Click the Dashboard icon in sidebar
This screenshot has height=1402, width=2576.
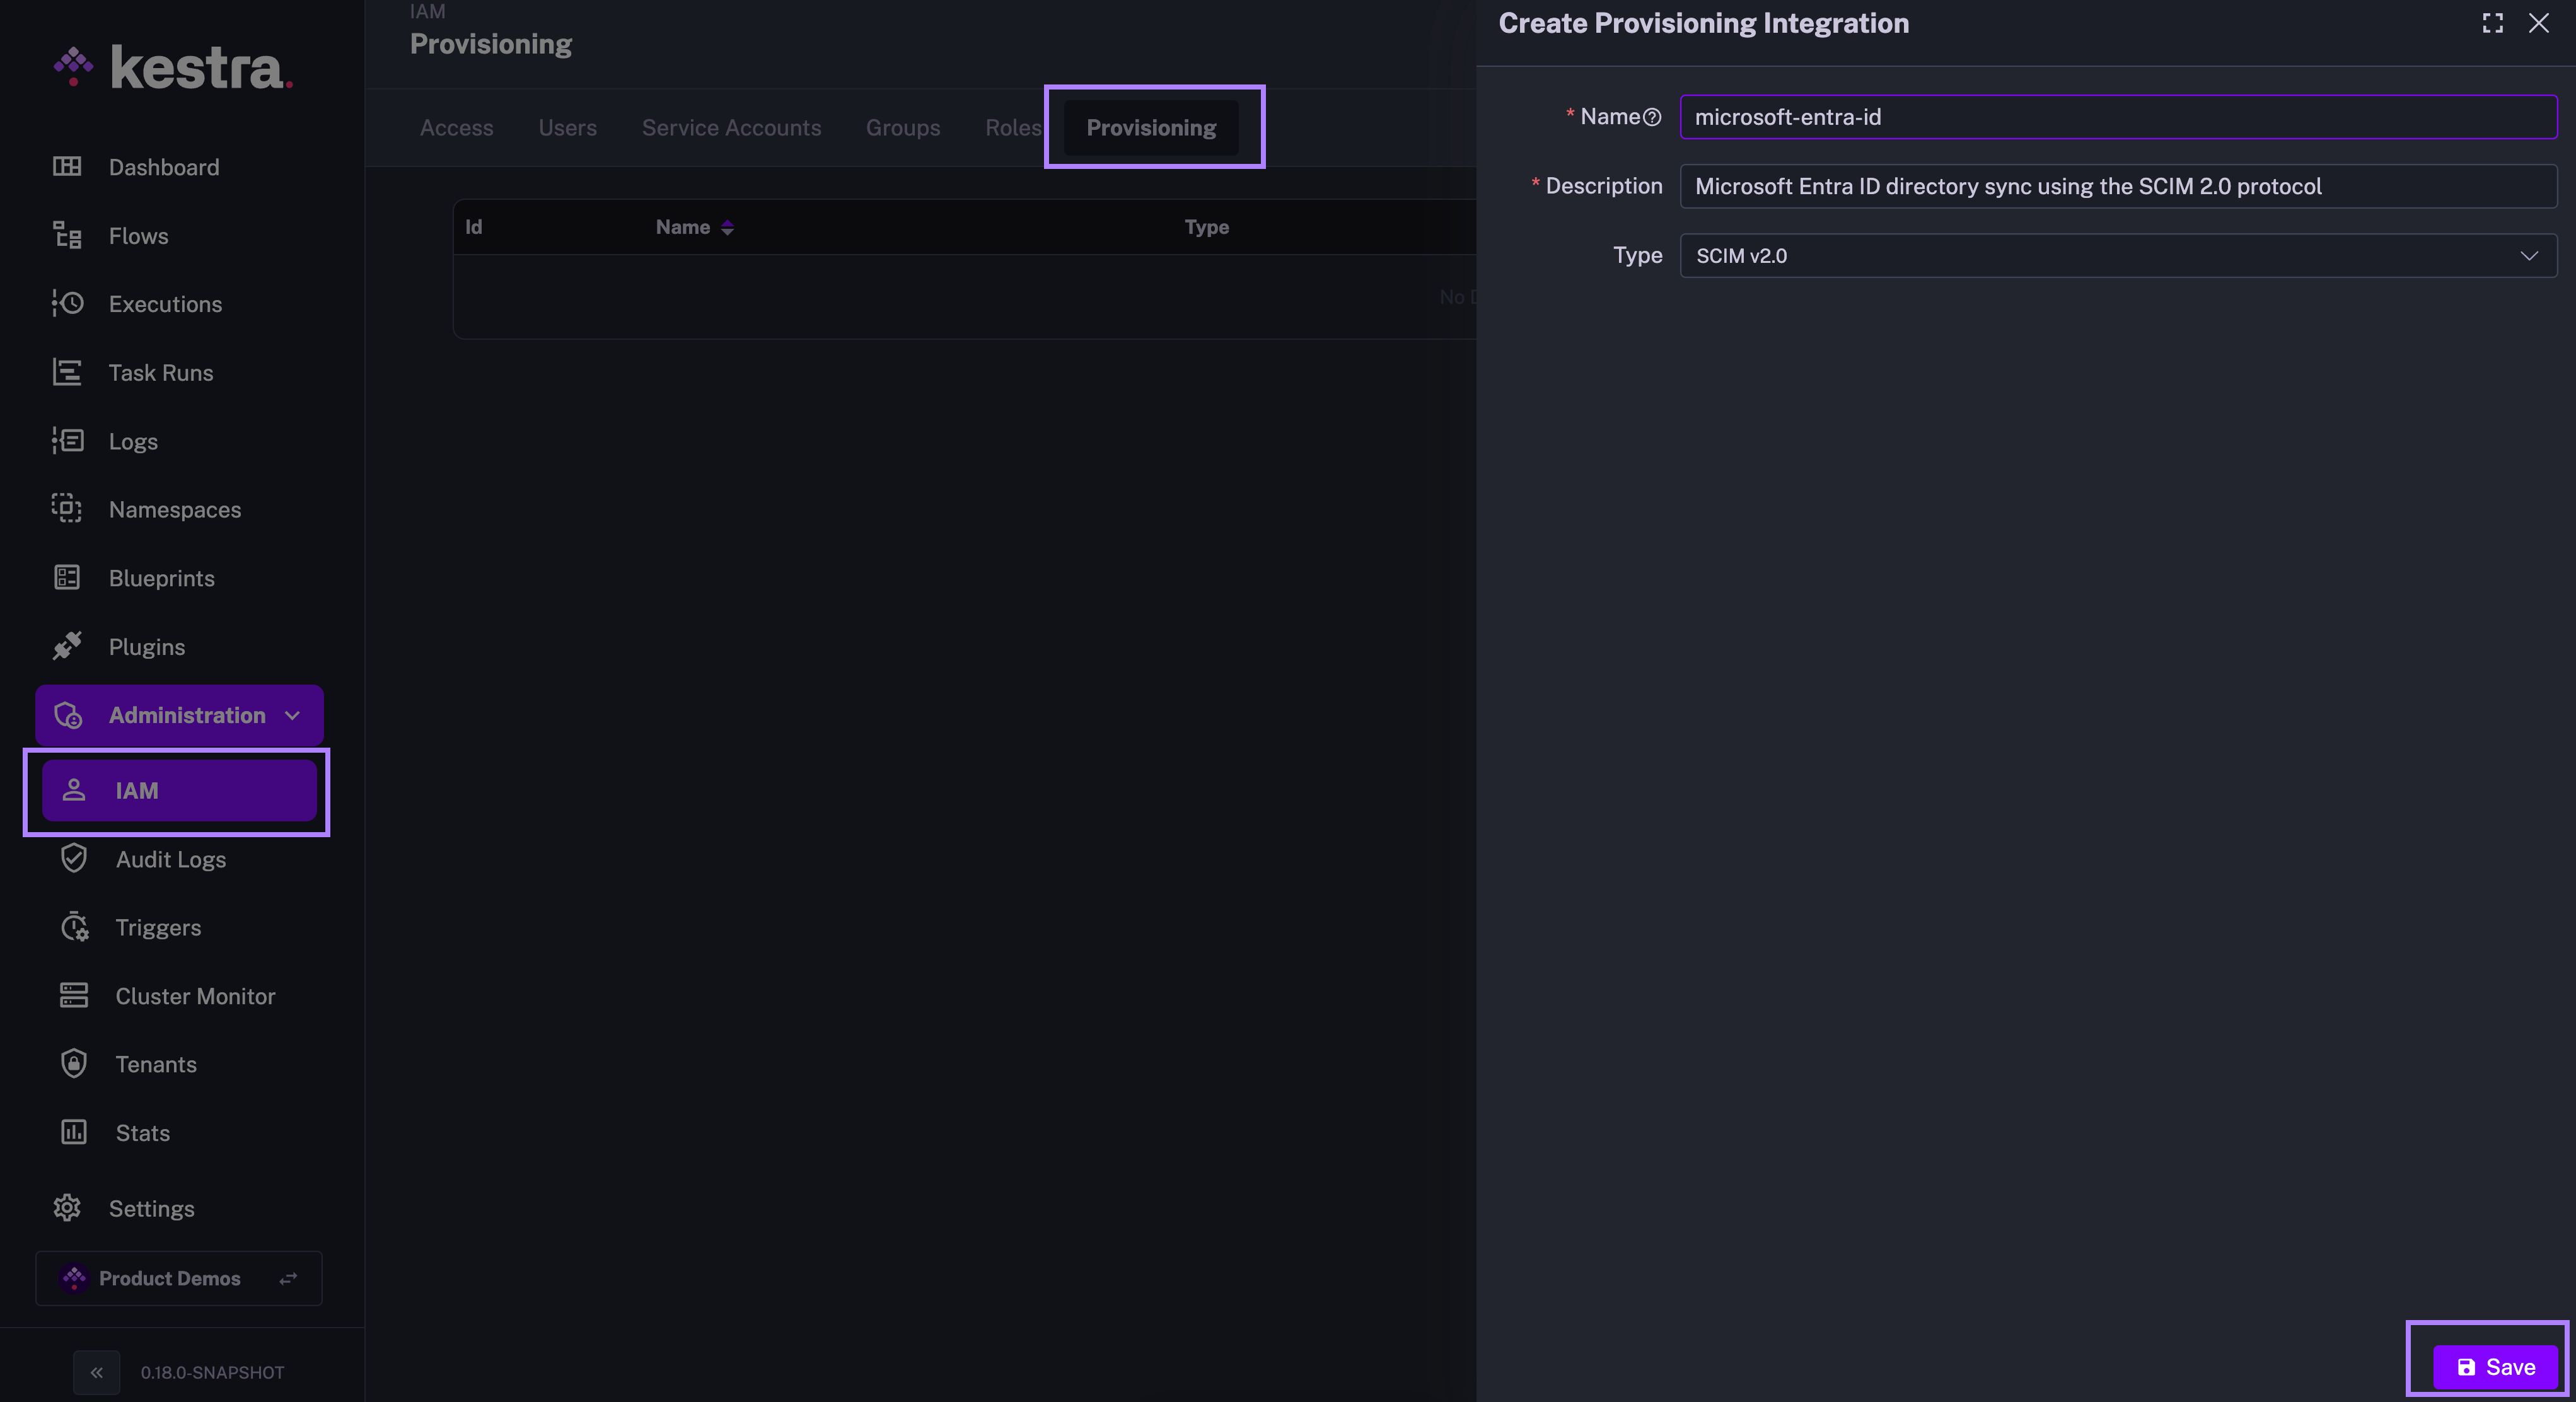tap(67, 166)
